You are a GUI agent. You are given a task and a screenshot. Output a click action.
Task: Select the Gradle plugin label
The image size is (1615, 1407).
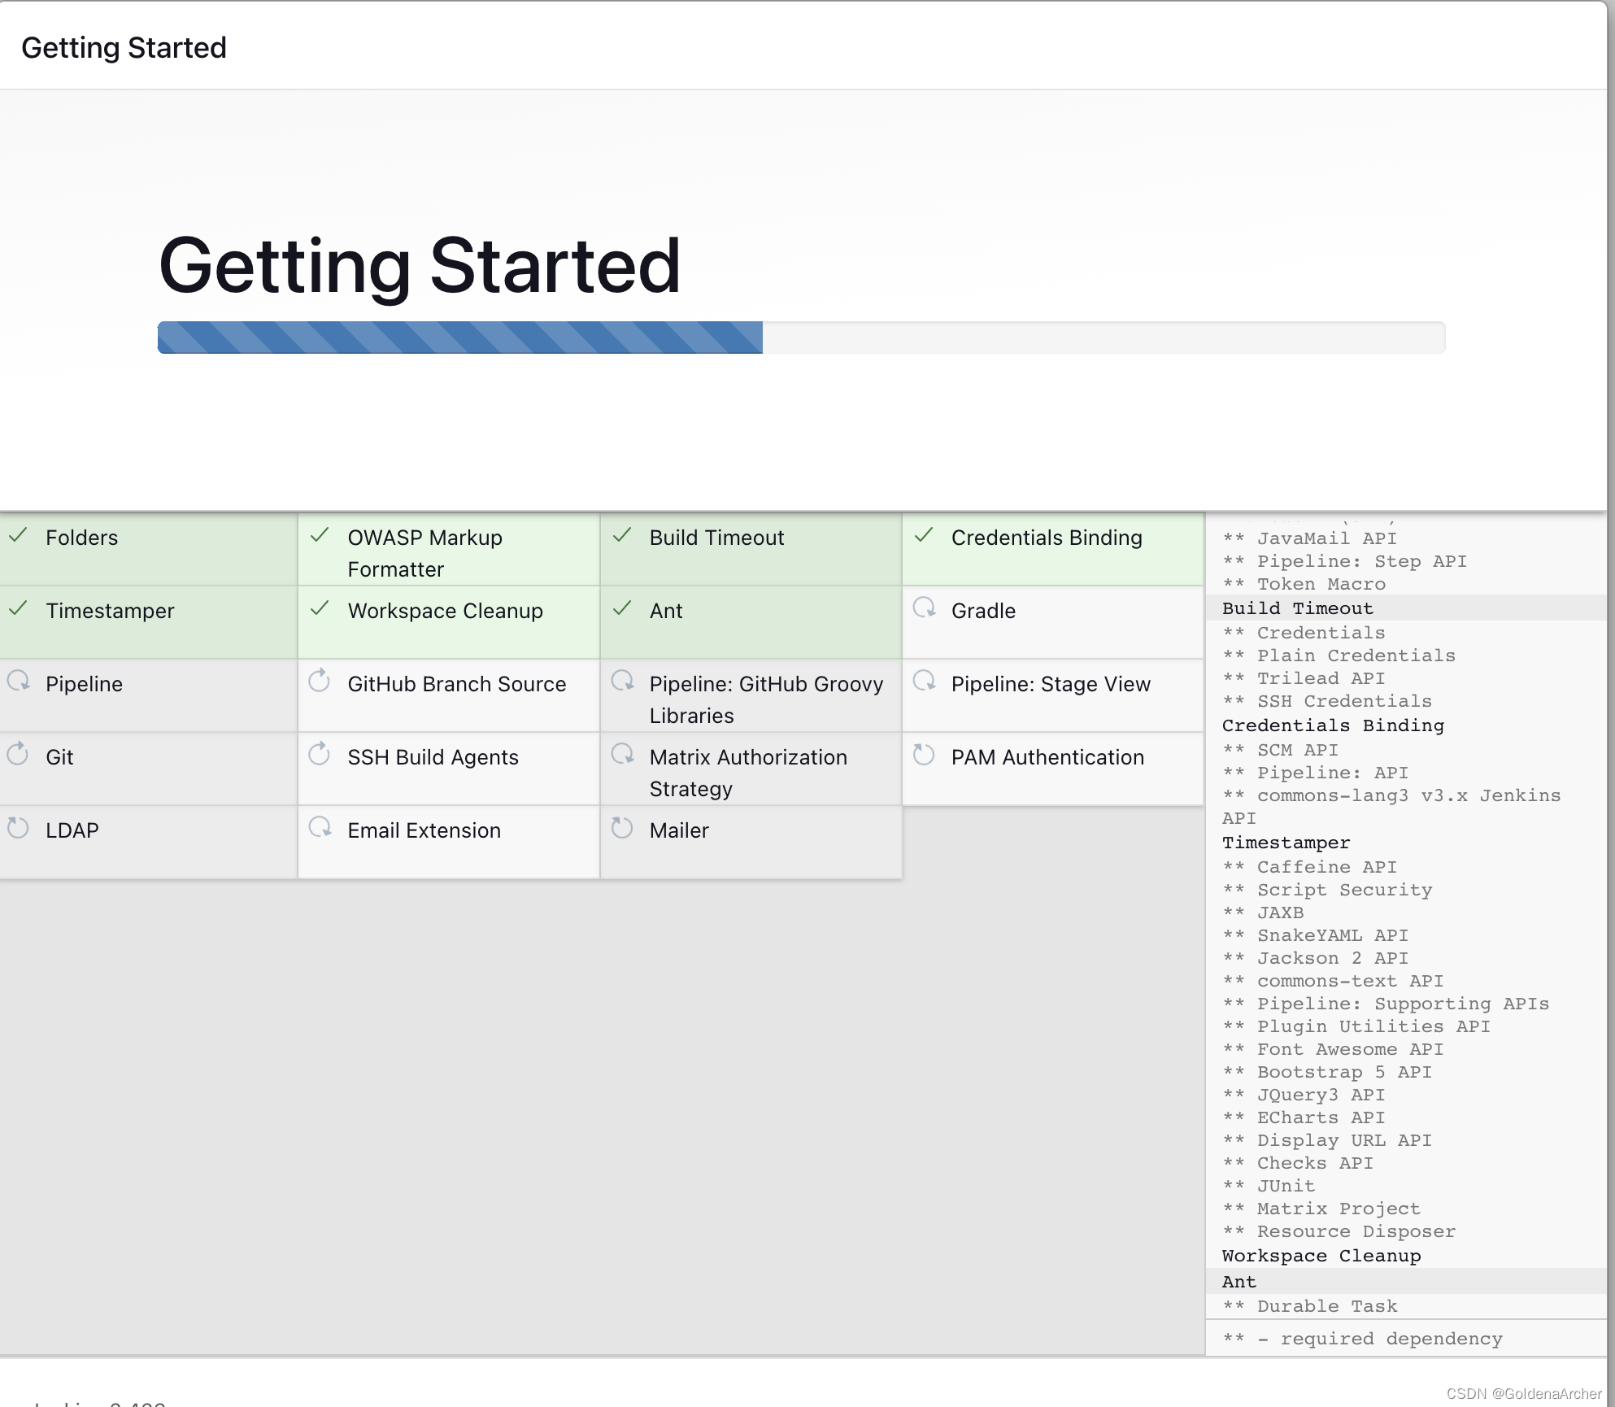(983, 611)
